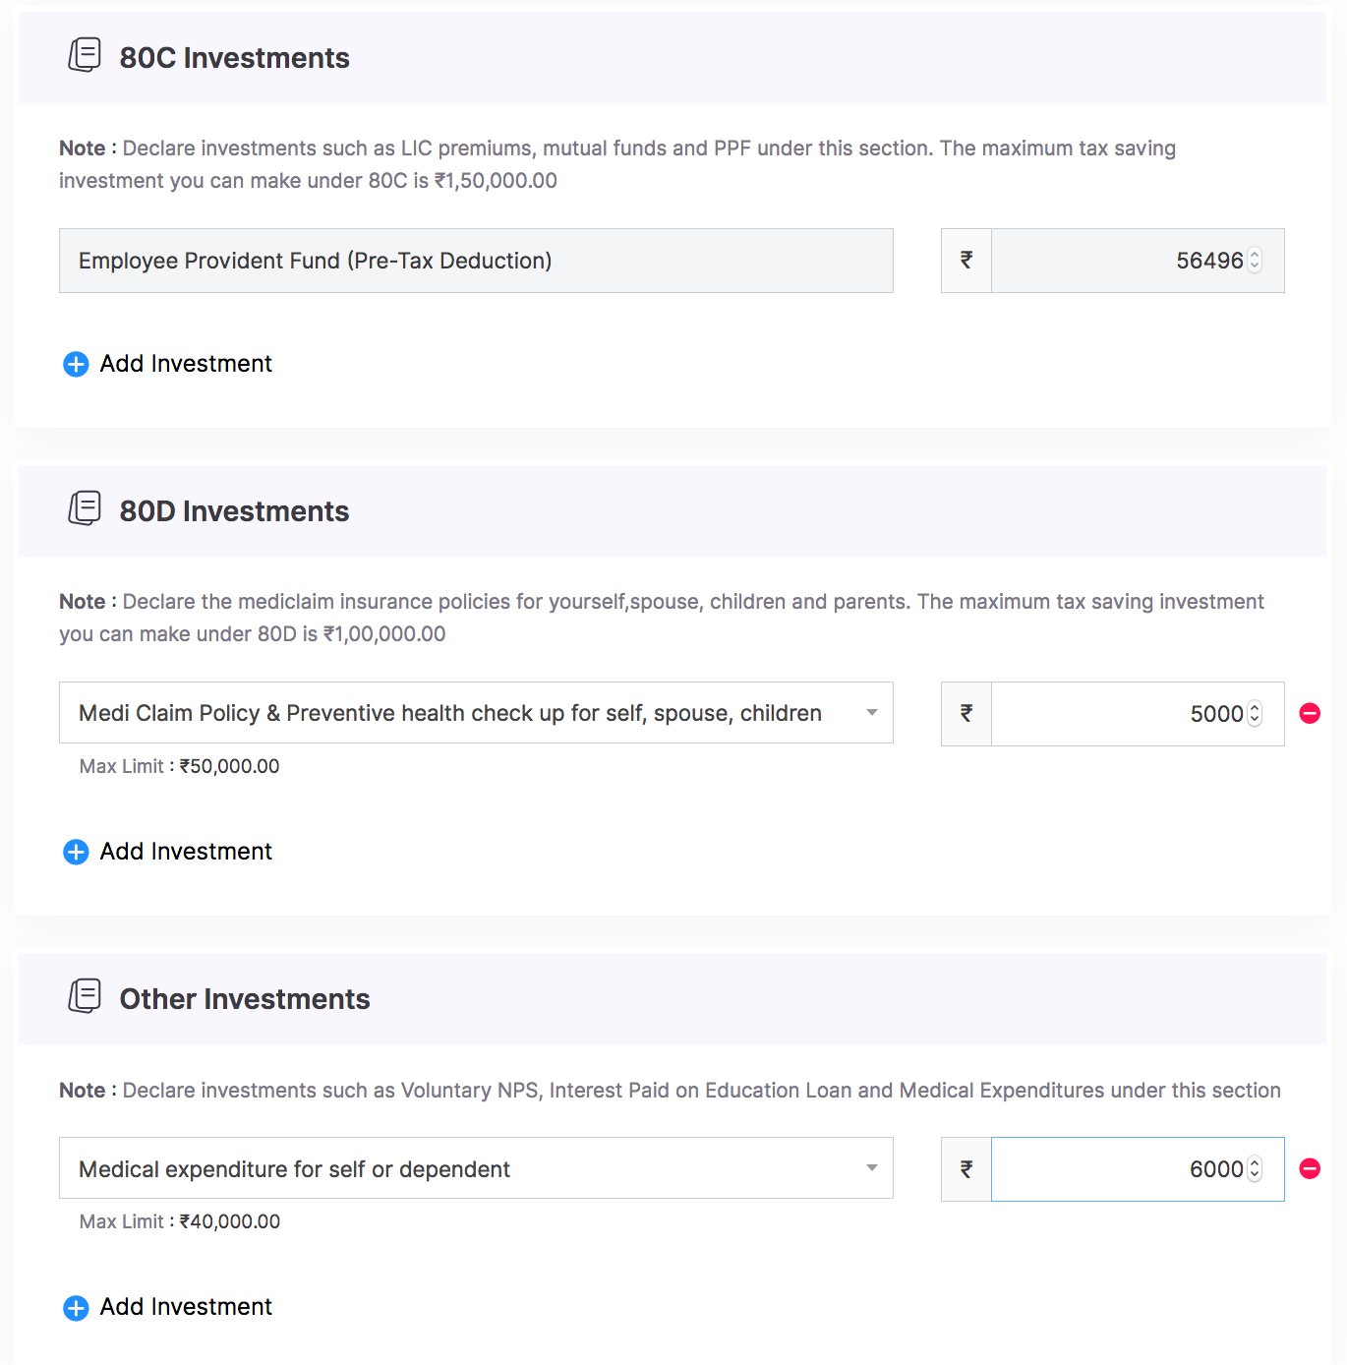Click the blue plus icon under Other Investments
The image size is (1347, 1365).
[76, 1307]
